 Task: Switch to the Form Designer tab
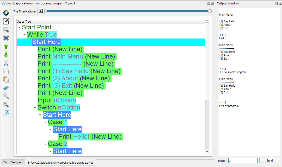coord(13,162)
